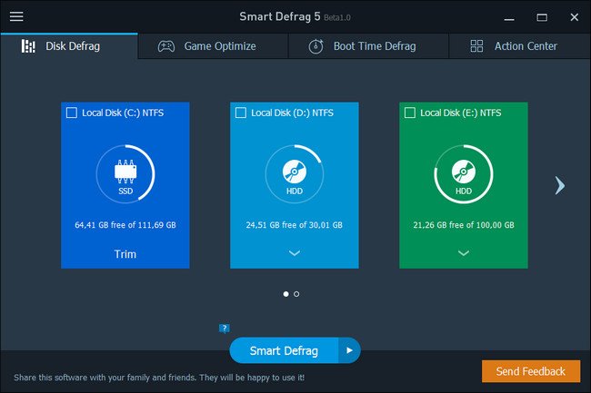This screenshot has width=591, height=393.
Task: Select the second page indicator dot
Action: point(296,294)
